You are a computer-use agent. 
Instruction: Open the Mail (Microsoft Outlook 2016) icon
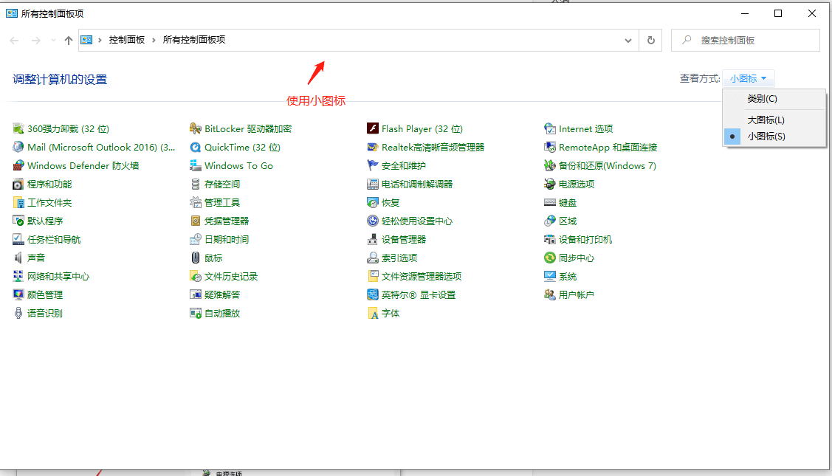[18, 147]
